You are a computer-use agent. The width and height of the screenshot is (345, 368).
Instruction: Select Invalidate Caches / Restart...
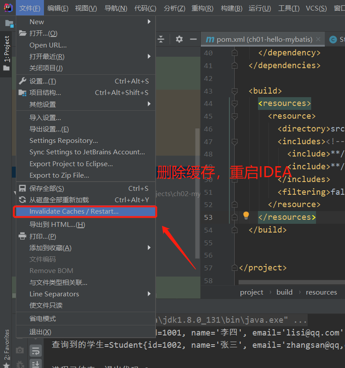[86, 211]
